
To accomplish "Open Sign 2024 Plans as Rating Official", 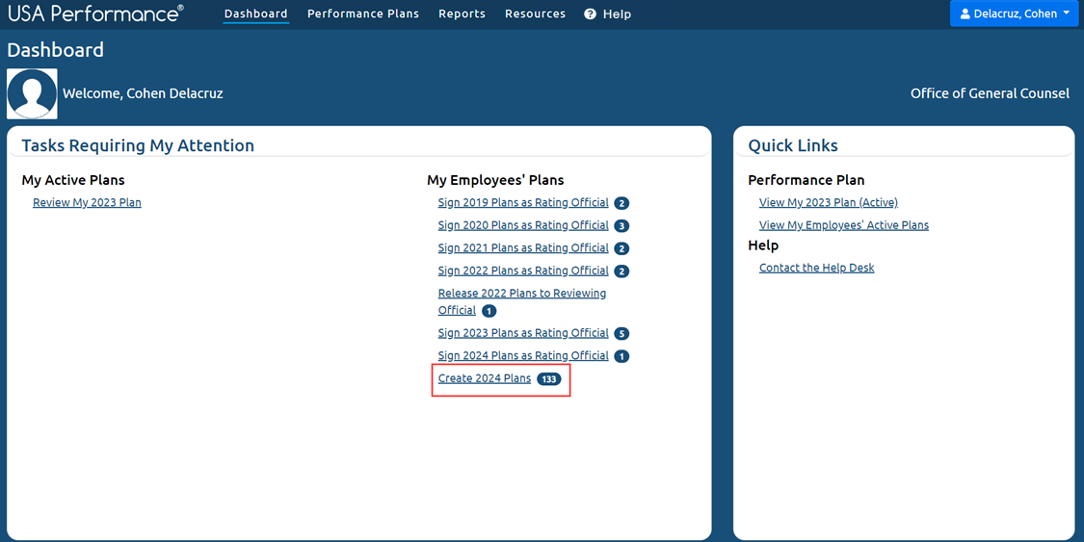I will tap(523, 355).
